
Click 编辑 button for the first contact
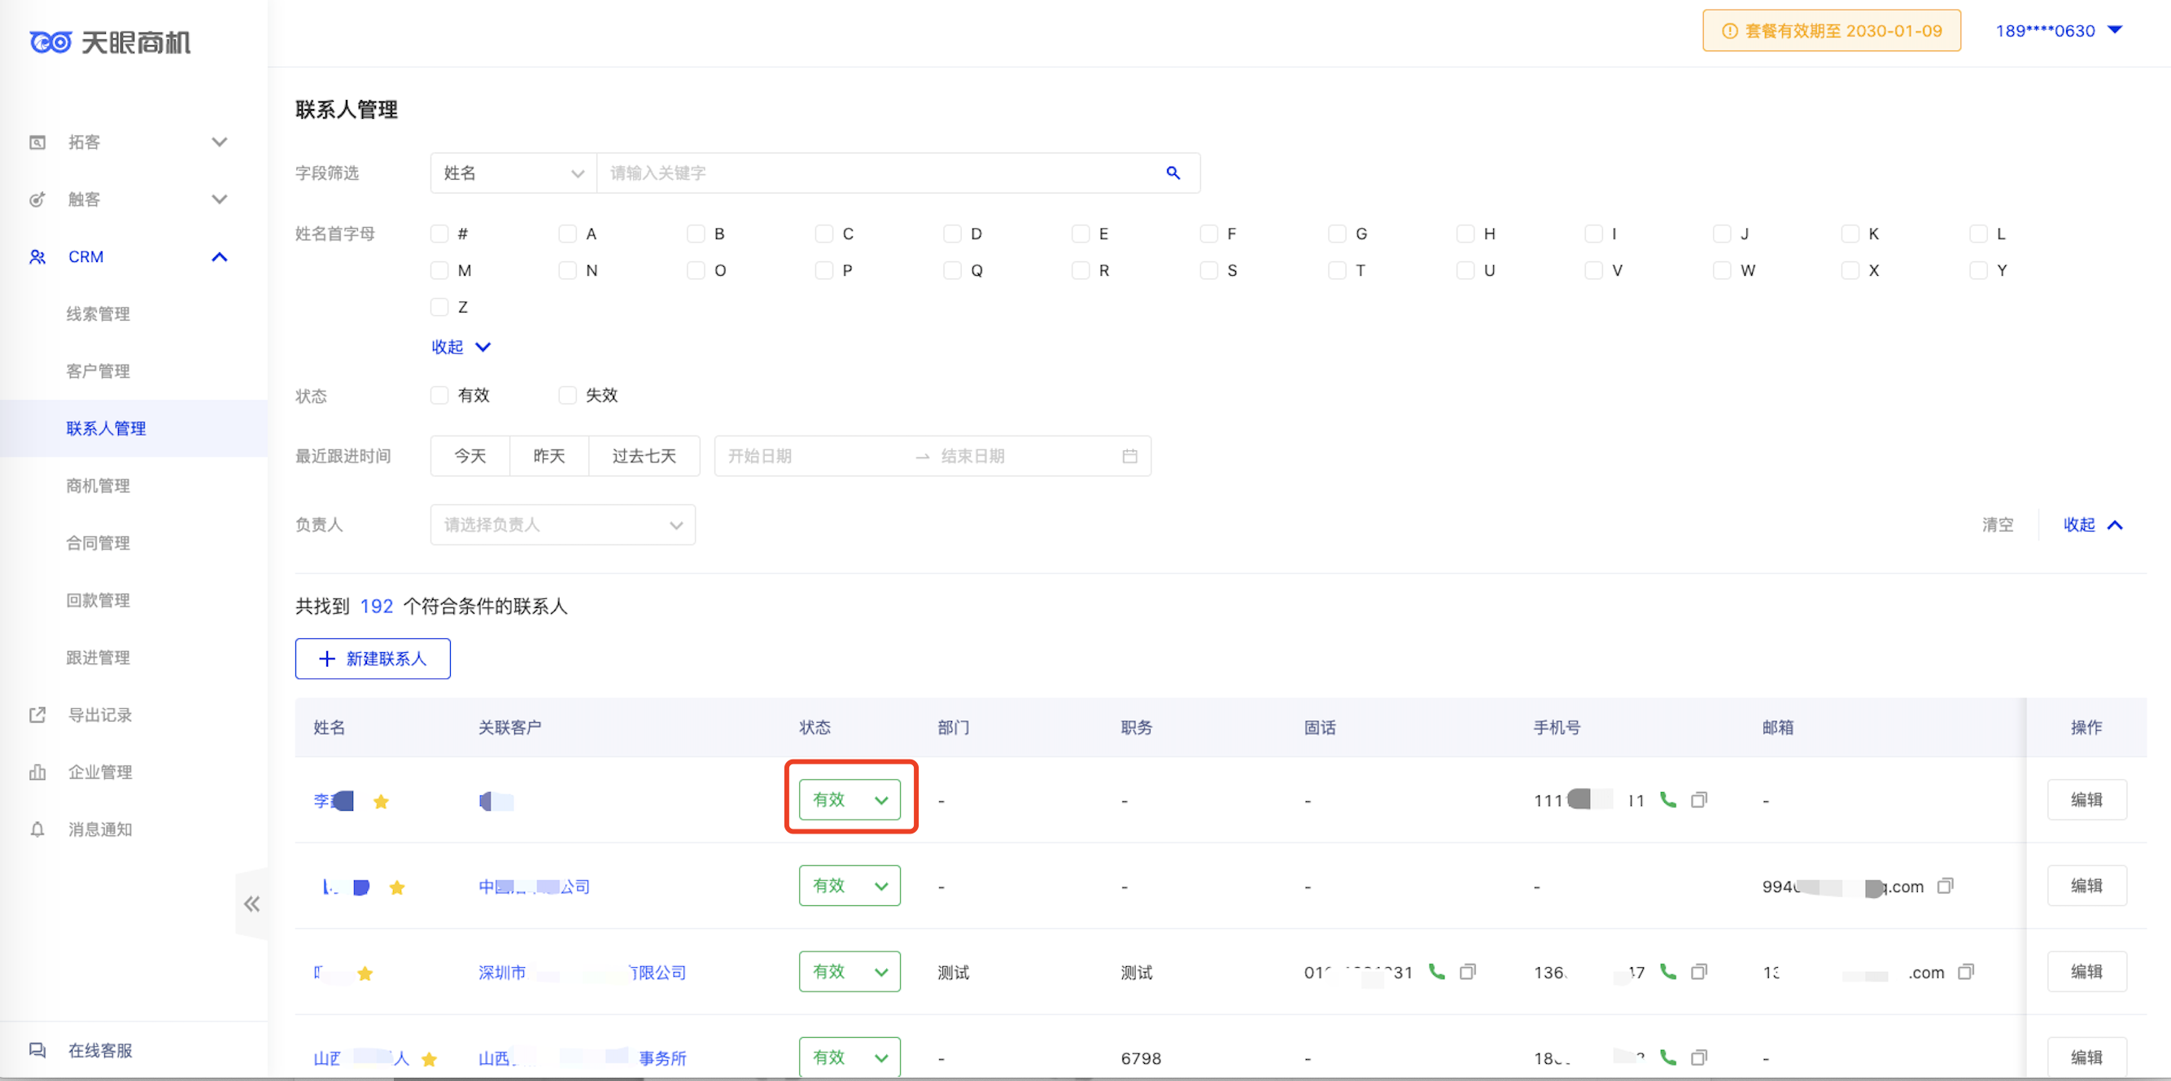tap(2086, 799)
